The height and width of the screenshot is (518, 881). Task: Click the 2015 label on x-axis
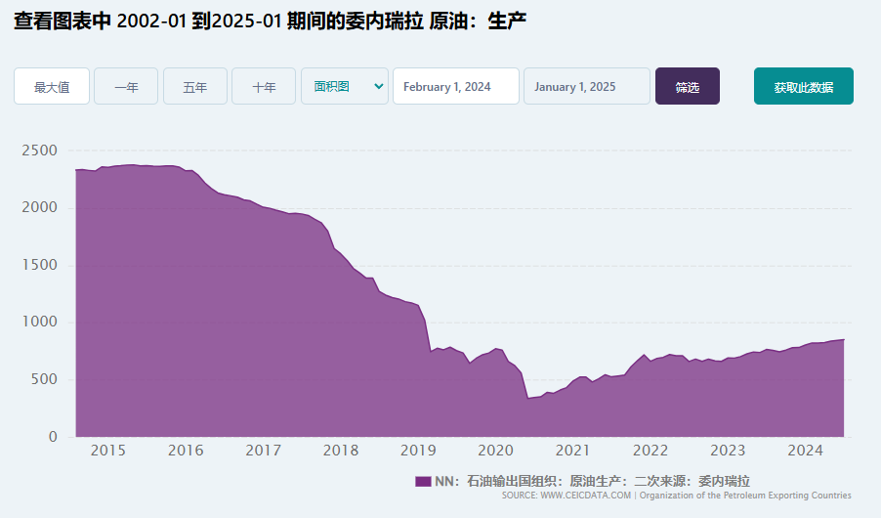point(107,451)
